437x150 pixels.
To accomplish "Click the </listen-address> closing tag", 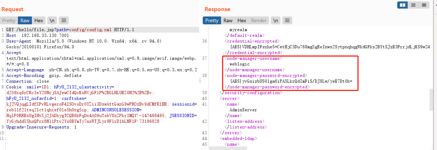I will pyautogui.click(x=246, y=127).
